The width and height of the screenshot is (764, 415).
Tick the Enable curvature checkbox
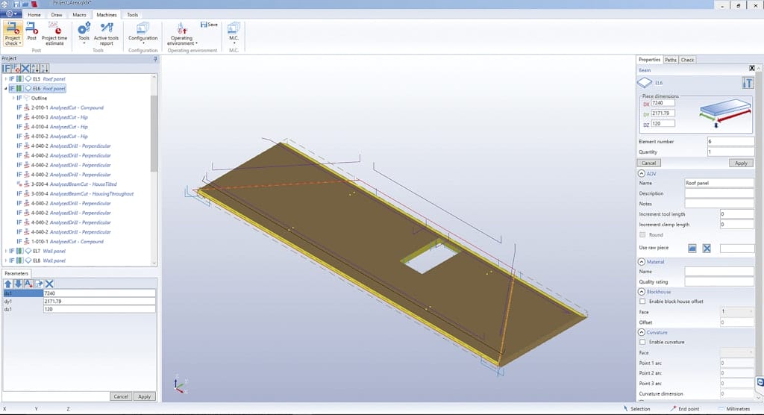pyautogui.click(x=643, y=342)
